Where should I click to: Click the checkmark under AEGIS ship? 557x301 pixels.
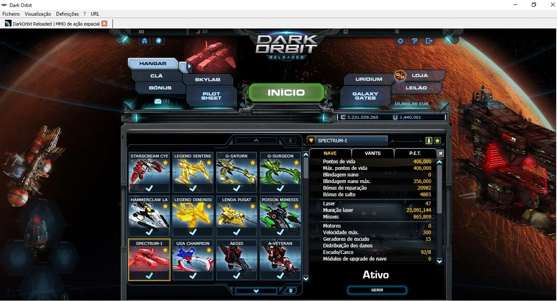click(237, 276)
